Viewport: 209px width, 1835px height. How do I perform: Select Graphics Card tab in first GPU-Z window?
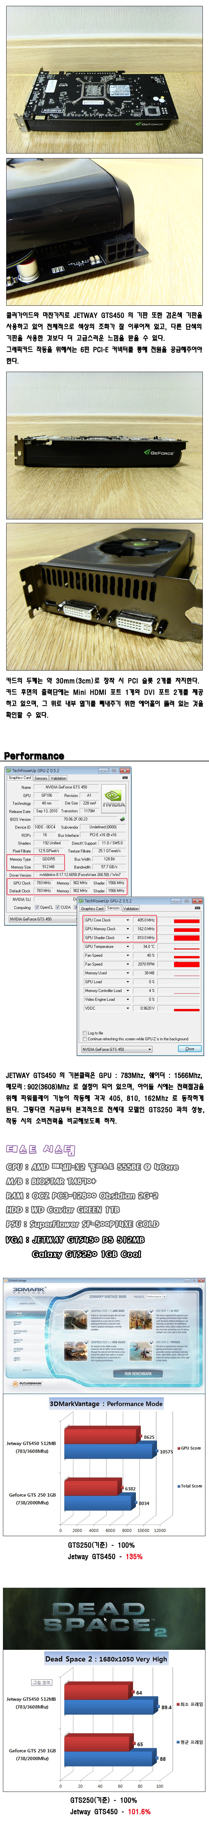pos(20,778)
